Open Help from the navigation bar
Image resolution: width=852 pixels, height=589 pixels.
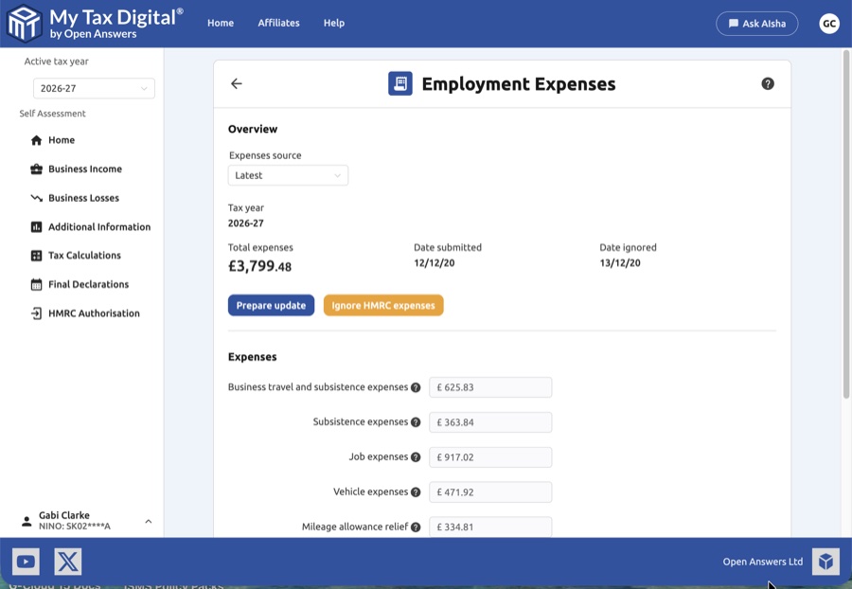[333, 23]
